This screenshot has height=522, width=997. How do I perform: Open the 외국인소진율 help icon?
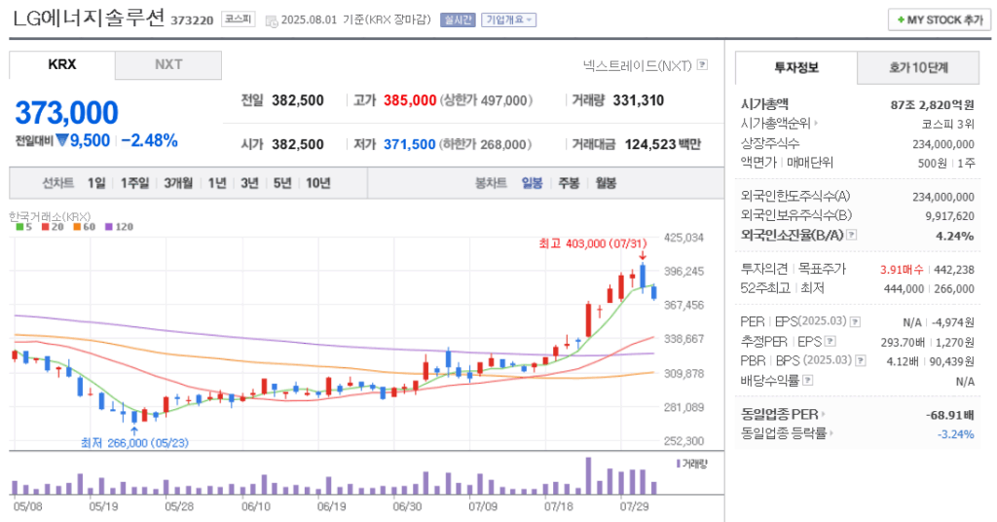[852, 235]
